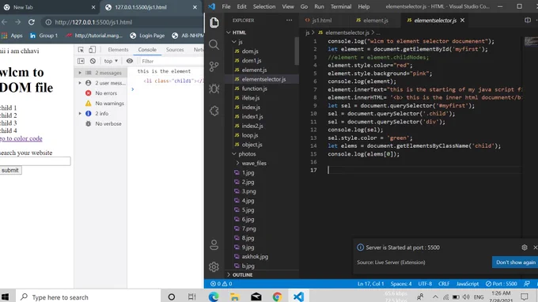538x302 pixels.
Task: Click the Visual Studio Code taskbar icon
Action: pos(298,296)
